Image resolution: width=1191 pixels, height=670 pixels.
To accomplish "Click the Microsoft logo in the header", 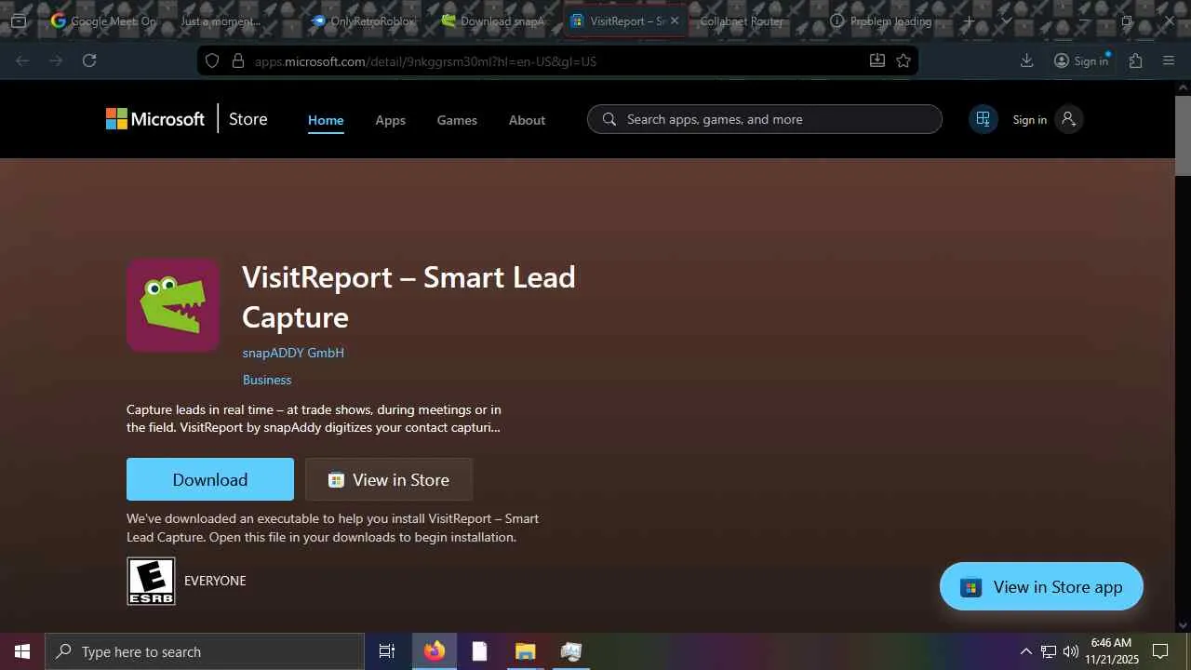I will click(155, 119).
